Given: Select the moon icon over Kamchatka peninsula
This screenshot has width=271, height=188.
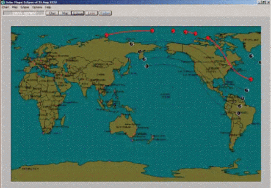Looking at the screenshot, I should [140, 52].
